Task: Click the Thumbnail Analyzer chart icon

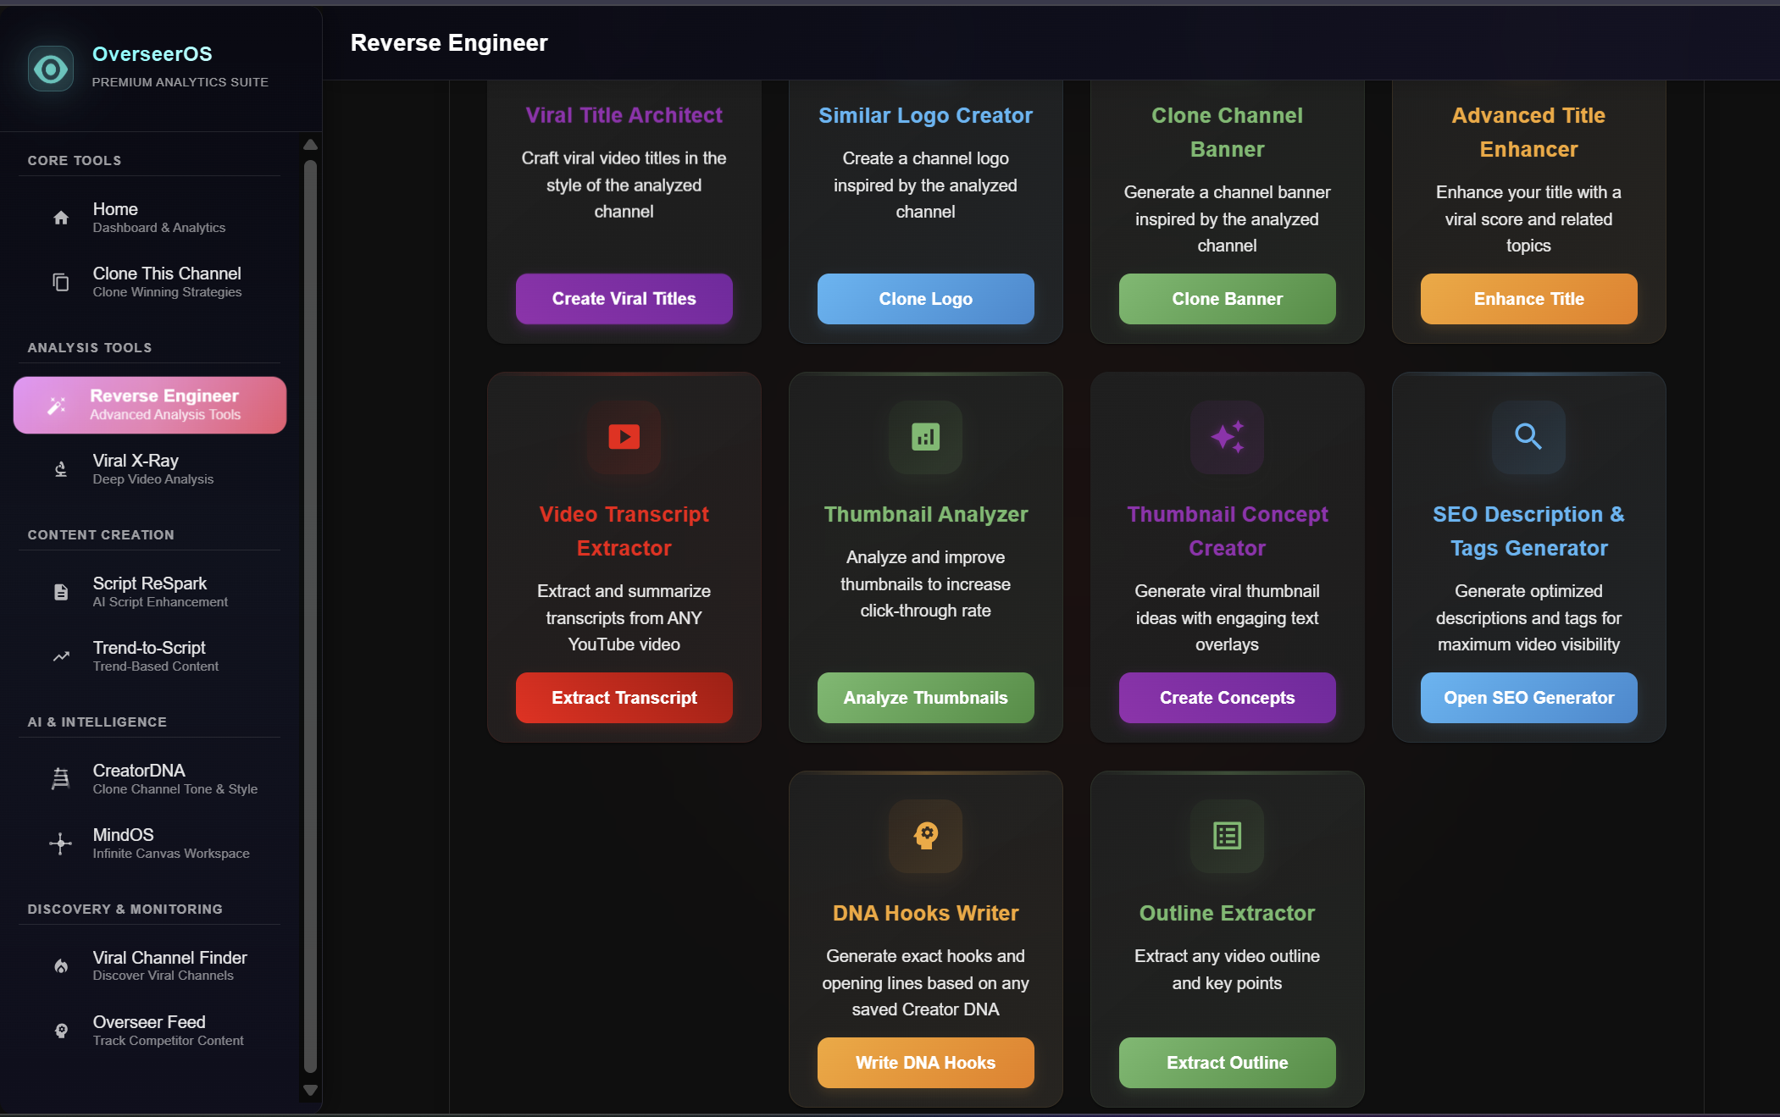Action: [925, 437]
